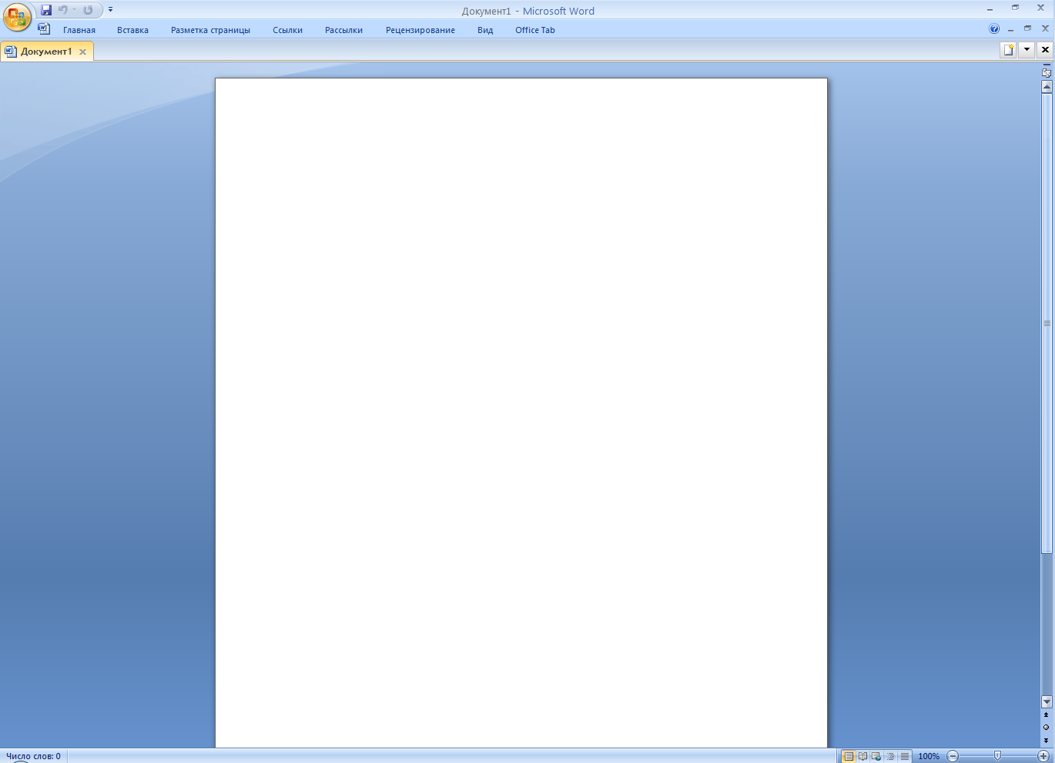Open the round Office button menu
The width and height of the screenshot is (1055, 763).
click(x=17, y=16)
